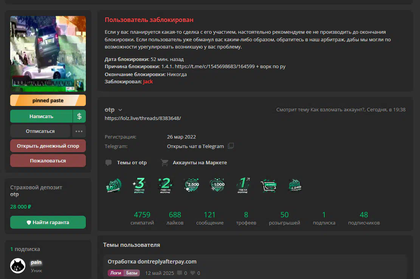This screenshot has width=420, height=279.
Task: Open the 4759 симпатий counter
Action: [142, 218]
